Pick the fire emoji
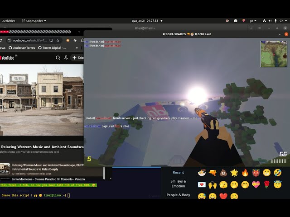 coord(245,173)
